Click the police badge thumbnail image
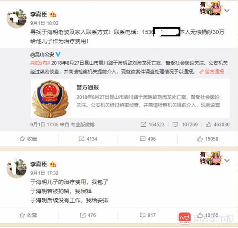The image size is (238, 228). click(51, 98)
